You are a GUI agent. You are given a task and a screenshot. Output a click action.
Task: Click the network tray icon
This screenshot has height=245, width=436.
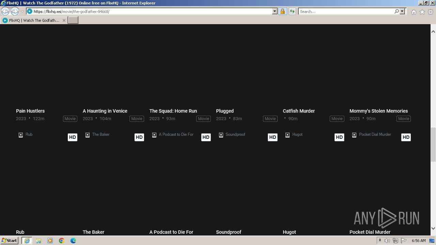[395, 241]
